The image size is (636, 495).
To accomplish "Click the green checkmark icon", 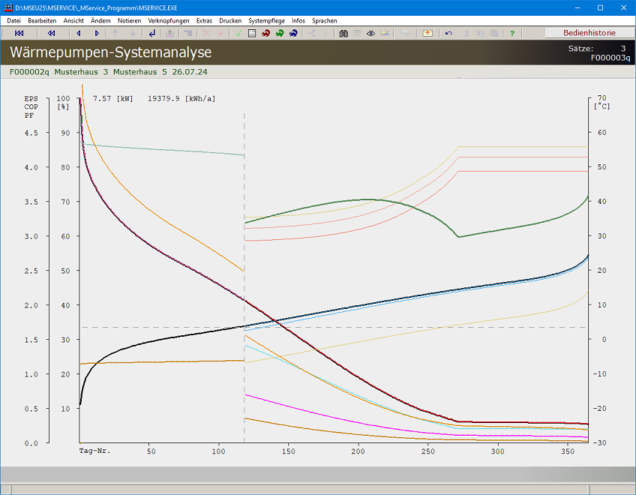I will [238, 34].
